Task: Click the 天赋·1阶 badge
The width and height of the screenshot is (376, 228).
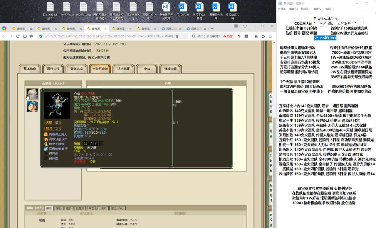Action: (x=52, y=122)
